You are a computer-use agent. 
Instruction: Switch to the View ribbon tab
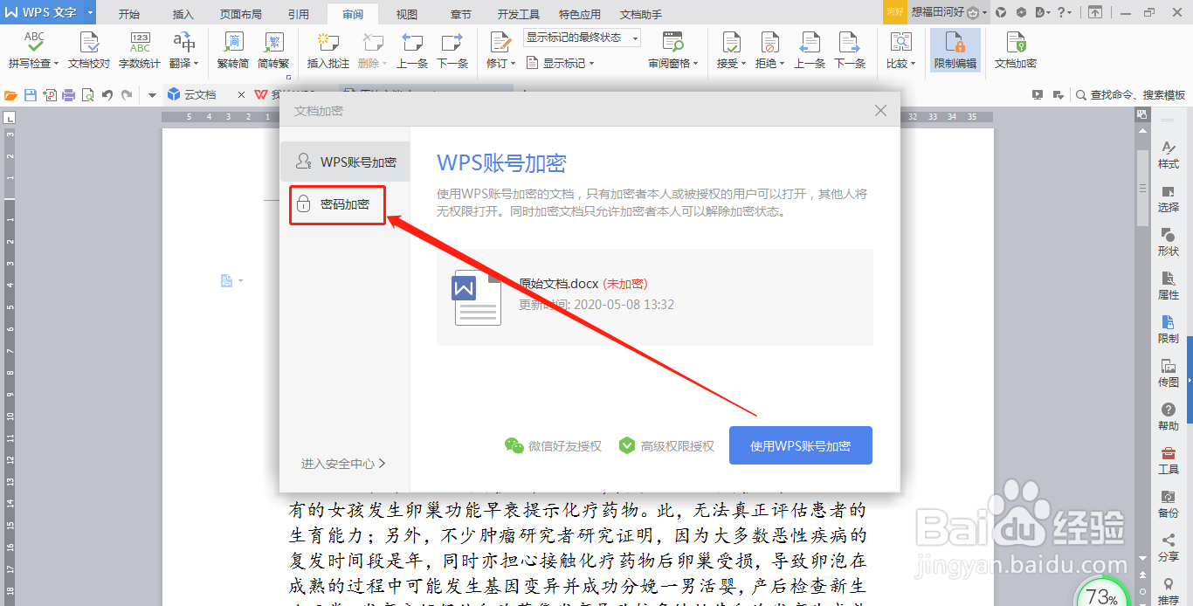click(407, 13)
